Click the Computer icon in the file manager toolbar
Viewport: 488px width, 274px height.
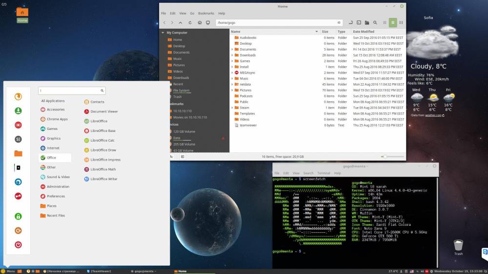[208, 23]
